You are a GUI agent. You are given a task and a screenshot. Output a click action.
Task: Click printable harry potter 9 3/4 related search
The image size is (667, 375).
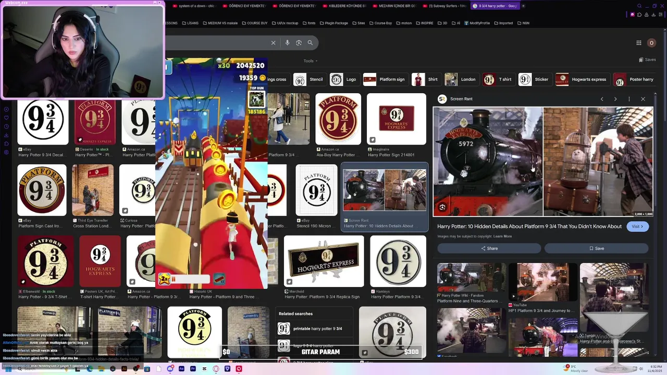tap(314, 329)
